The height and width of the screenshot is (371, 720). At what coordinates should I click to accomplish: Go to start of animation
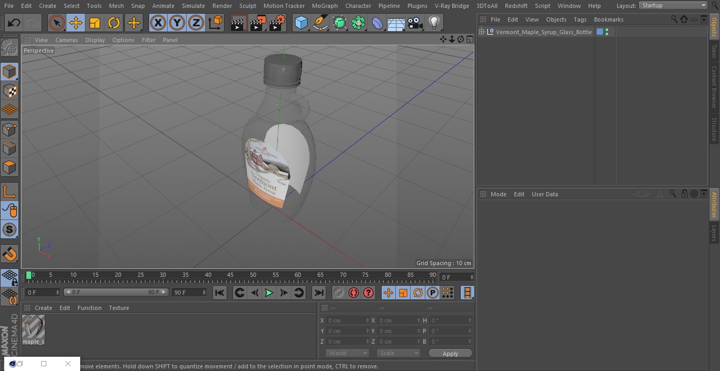[x=220, y=293]
